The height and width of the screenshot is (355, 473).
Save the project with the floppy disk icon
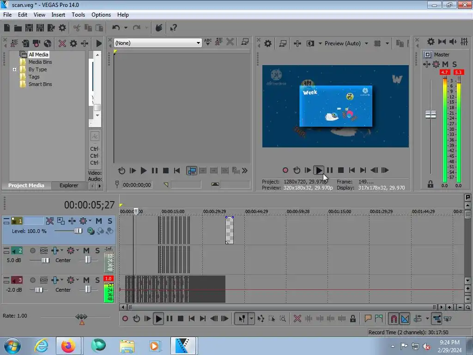(29, 28)
